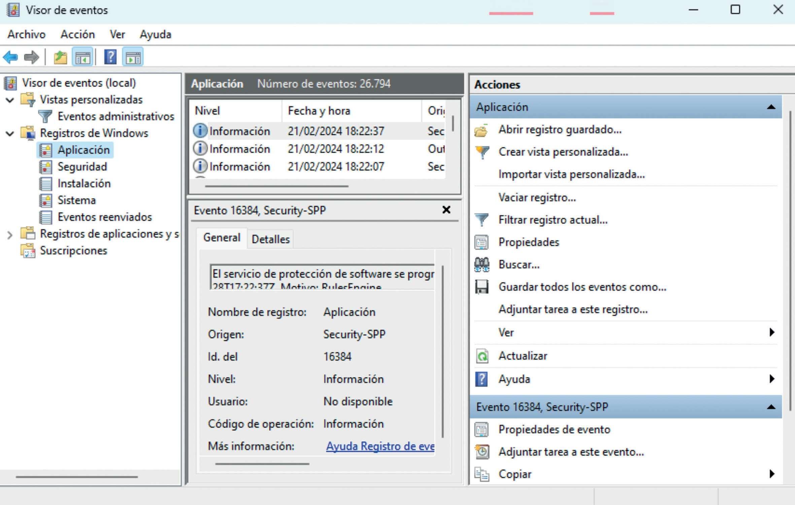Click the event list horizontal scrollbar
This screenshot has width=795, height=505.
276,186
